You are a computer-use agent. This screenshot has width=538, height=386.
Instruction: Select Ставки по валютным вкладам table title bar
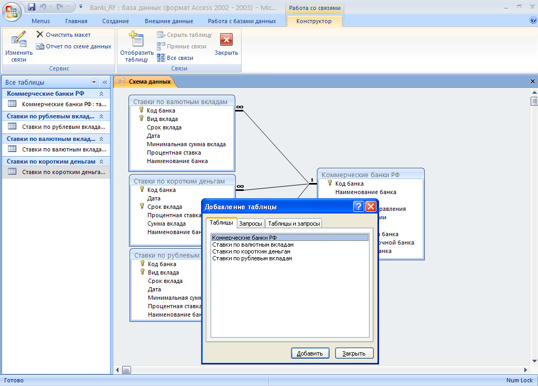click(182, 101)
